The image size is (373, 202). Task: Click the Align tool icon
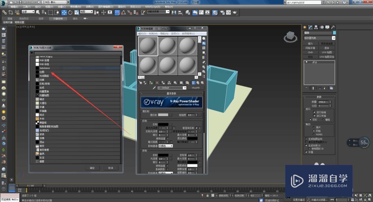[x=180, y=12]
